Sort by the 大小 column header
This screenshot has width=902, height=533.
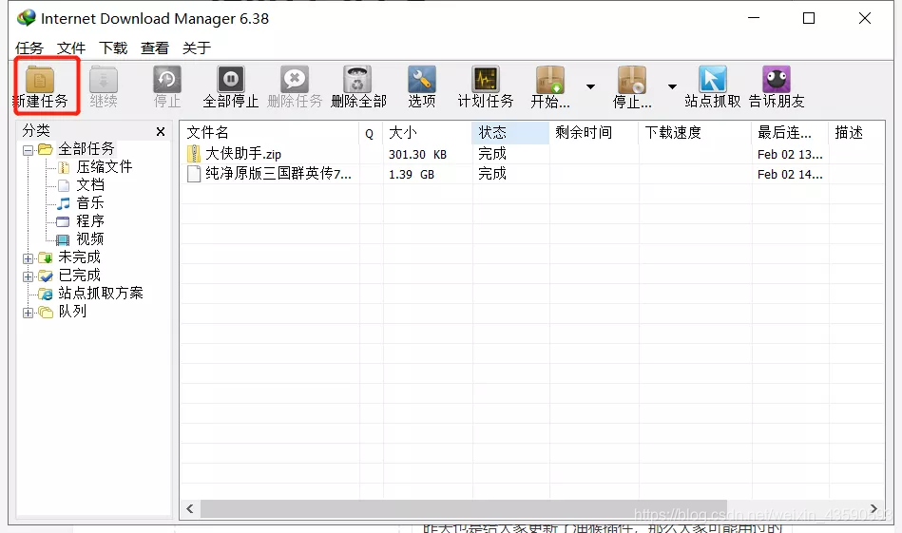coord(428,133)
